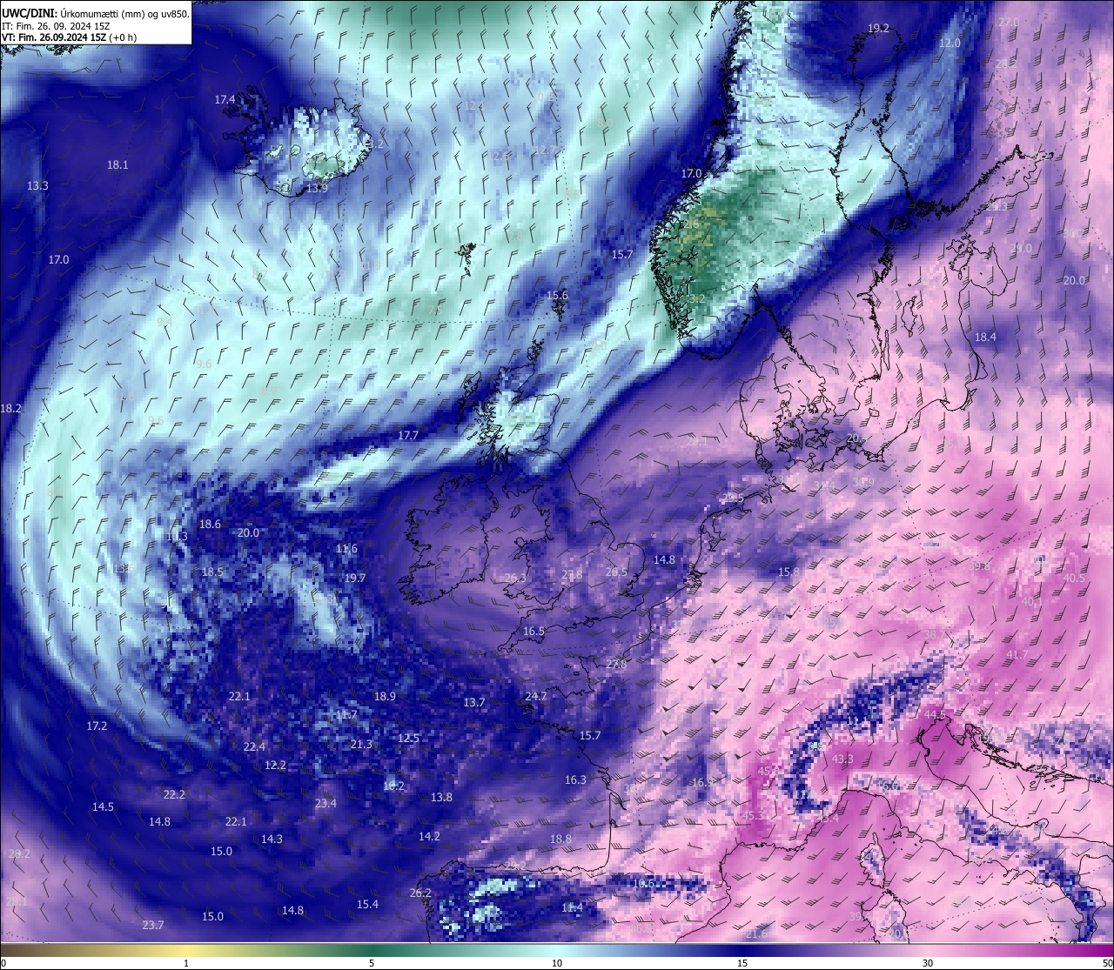Screen dimensions: 1114x970
Task: Click the 13.3 value on the map
Action: (x=37, y=186)
